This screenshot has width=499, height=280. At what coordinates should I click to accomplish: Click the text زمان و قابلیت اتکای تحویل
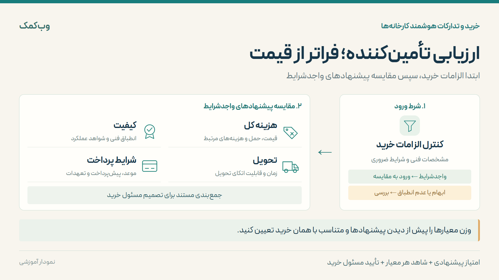[x=246, y=173]
